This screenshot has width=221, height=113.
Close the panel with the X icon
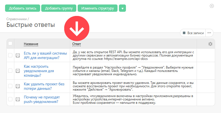[x=212, y=6]
